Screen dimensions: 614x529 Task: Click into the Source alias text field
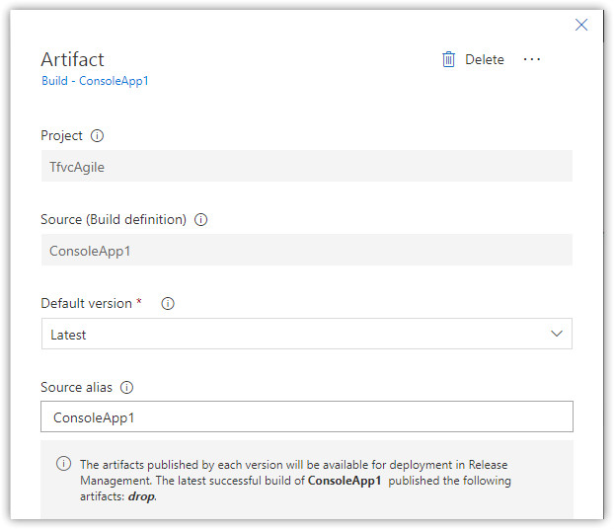pos(307,416)
